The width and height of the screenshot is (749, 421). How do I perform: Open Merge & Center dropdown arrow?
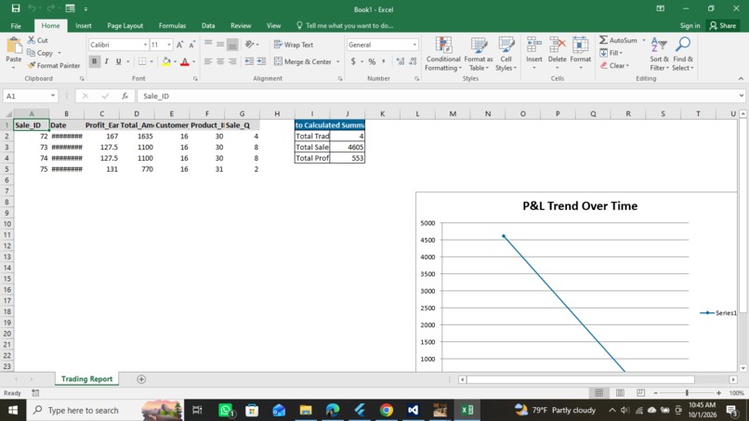pyautogui.click(x=337, y=61)
